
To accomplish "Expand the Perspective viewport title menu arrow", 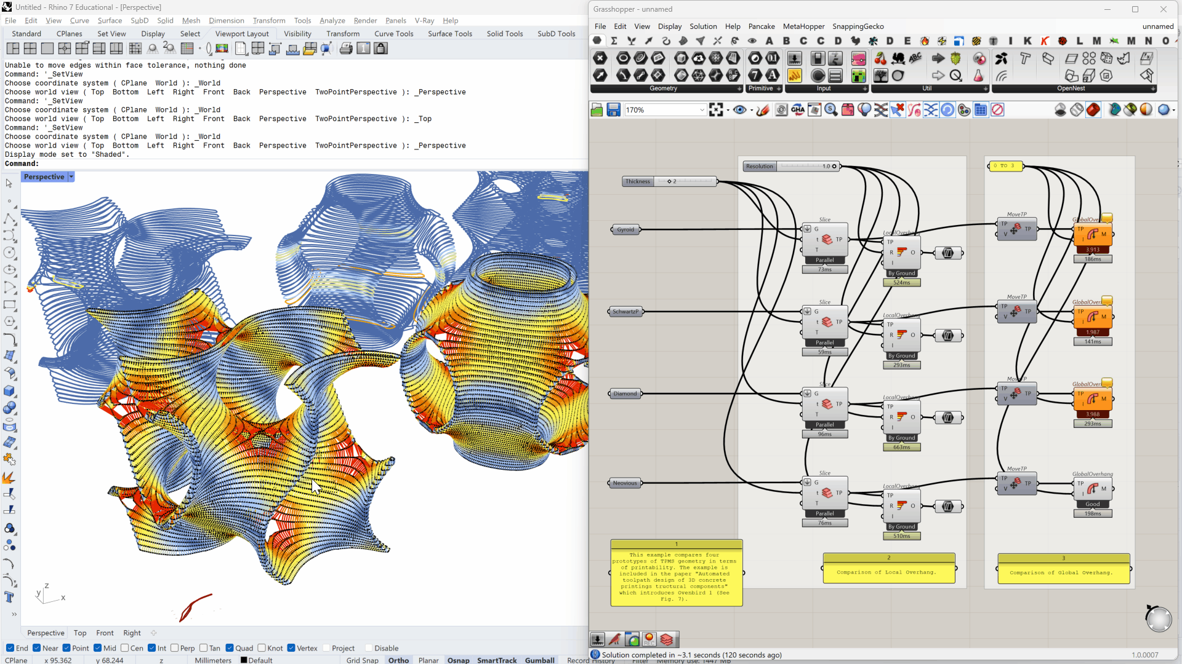I will coord(71,177).
